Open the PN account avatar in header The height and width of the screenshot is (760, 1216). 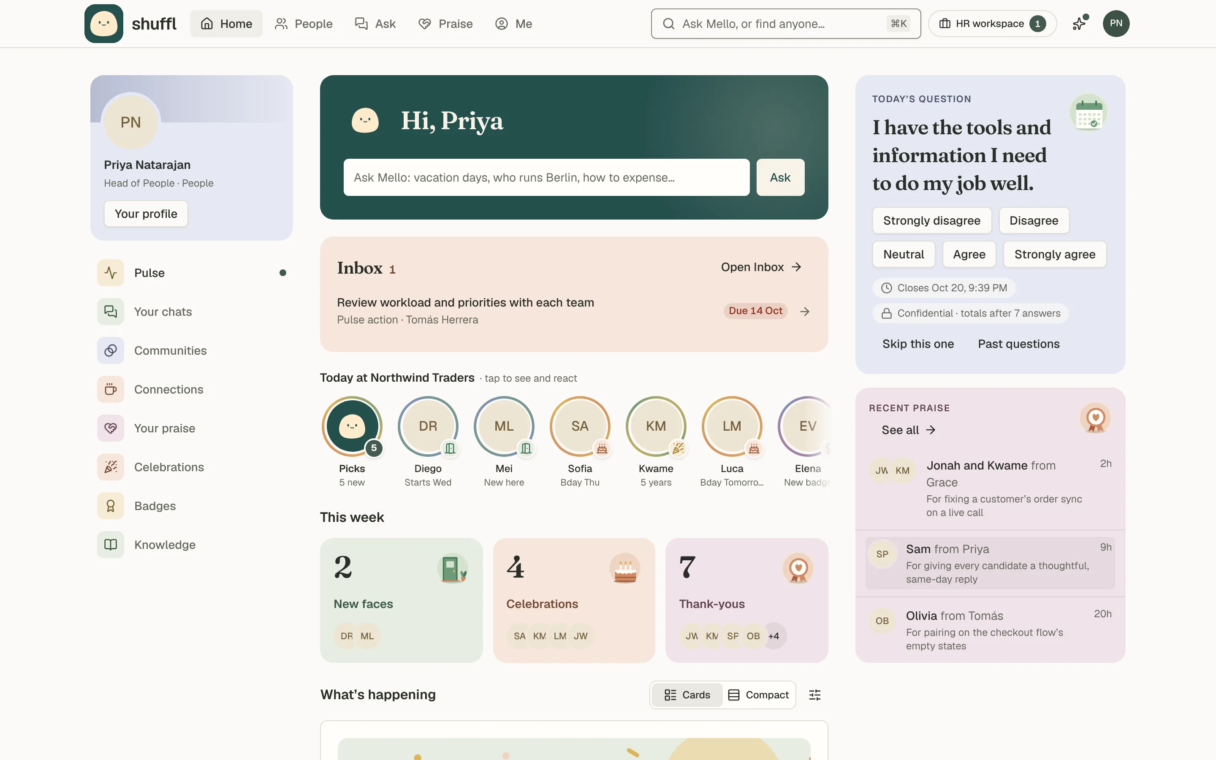coord(1116,24)
